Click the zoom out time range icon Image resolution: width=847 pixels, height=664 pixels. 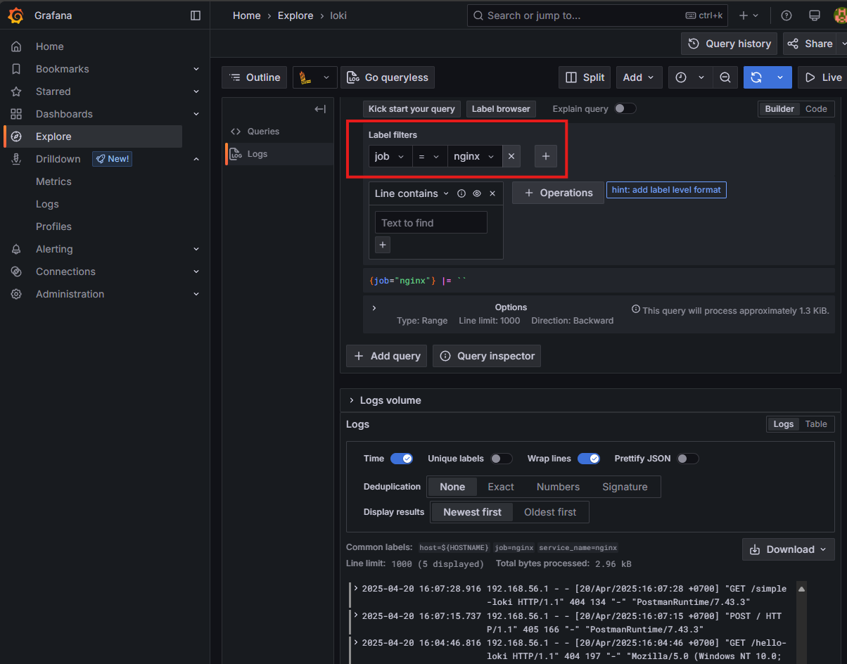point(725,77)
